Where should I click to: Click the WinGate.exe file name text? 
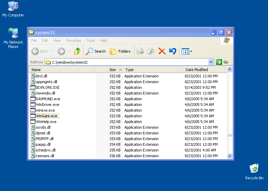[x=47, y=116]
